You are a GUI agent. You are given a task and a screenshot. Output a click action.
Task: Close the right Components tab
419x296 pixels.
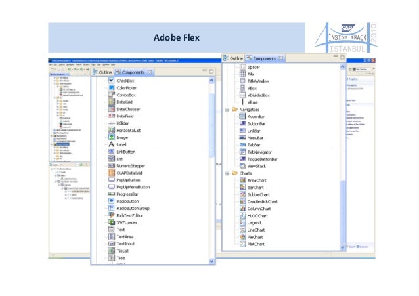click(281, 58)
